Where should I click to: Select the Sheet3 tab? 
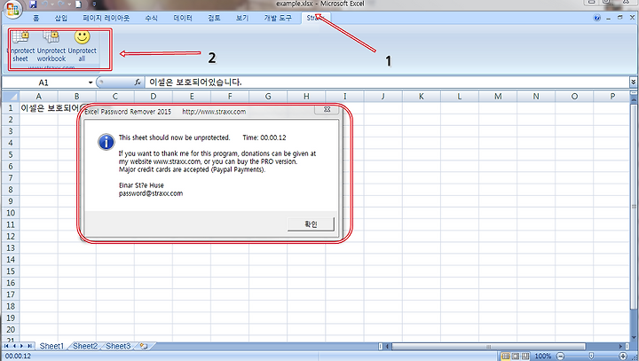118,346
